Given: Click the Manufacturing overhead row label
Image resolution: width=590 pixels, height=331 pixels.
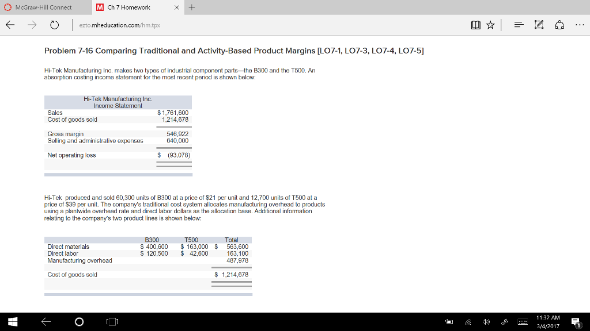Looking at the screenshot, I should point(80,260).
